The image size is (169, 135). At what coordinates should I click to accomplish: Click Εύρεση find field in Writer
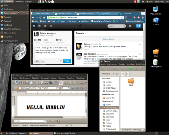29,121
